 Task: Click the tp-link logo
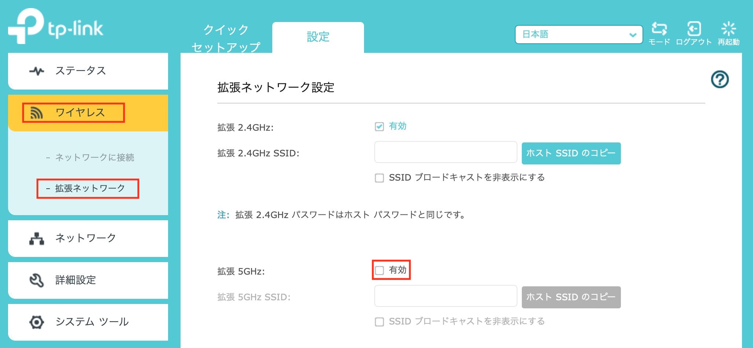point(56,26)
